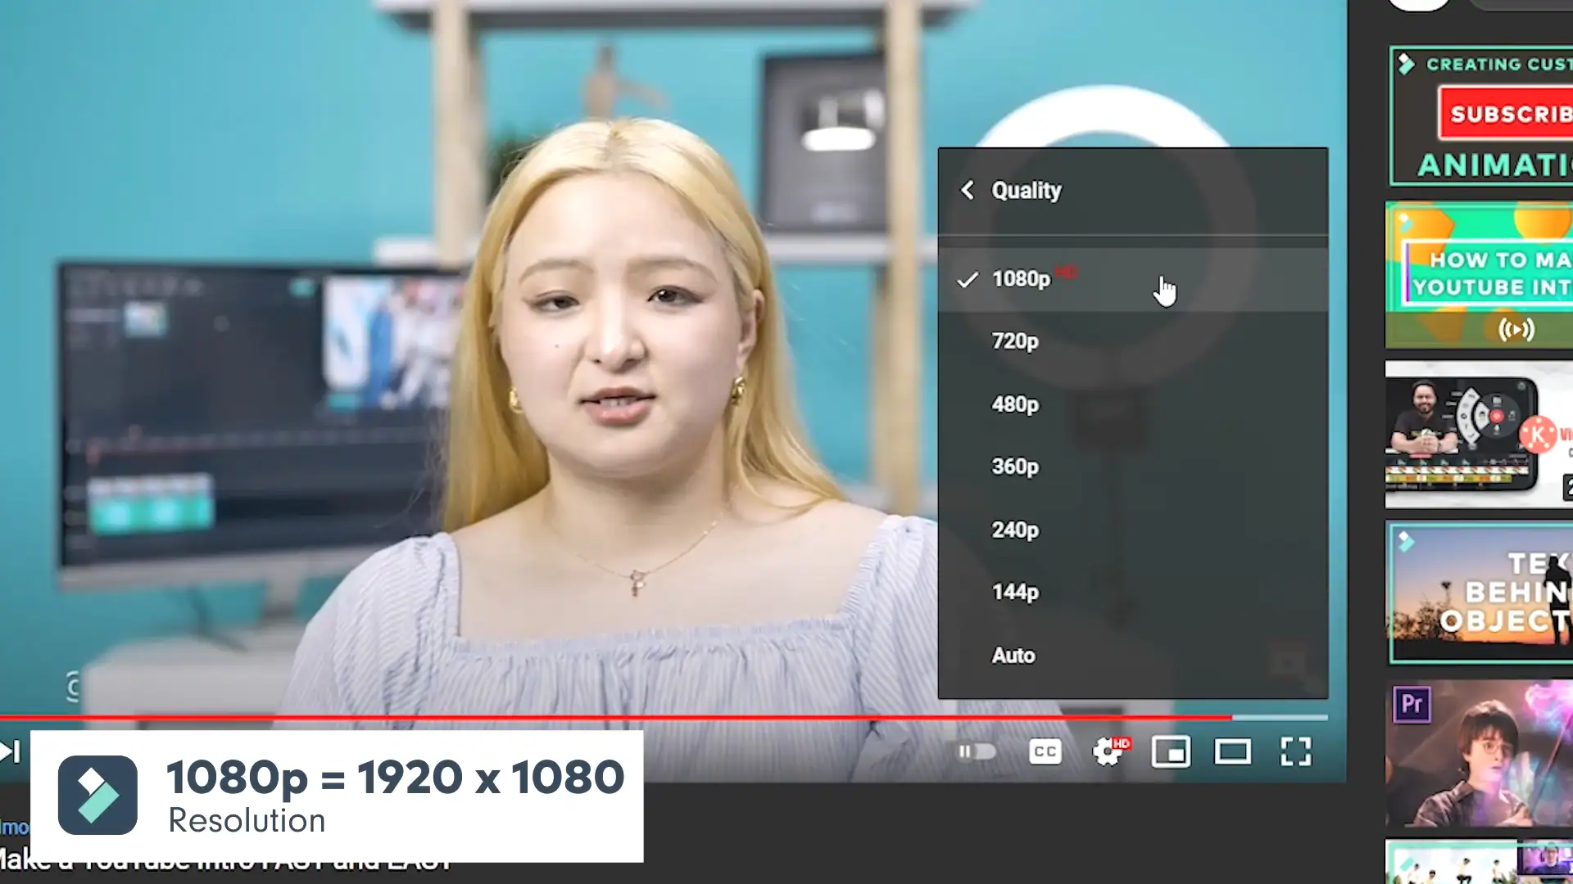Choose 480p quality
Viewport: 1573px width, 884px height.
[1015, 404]
